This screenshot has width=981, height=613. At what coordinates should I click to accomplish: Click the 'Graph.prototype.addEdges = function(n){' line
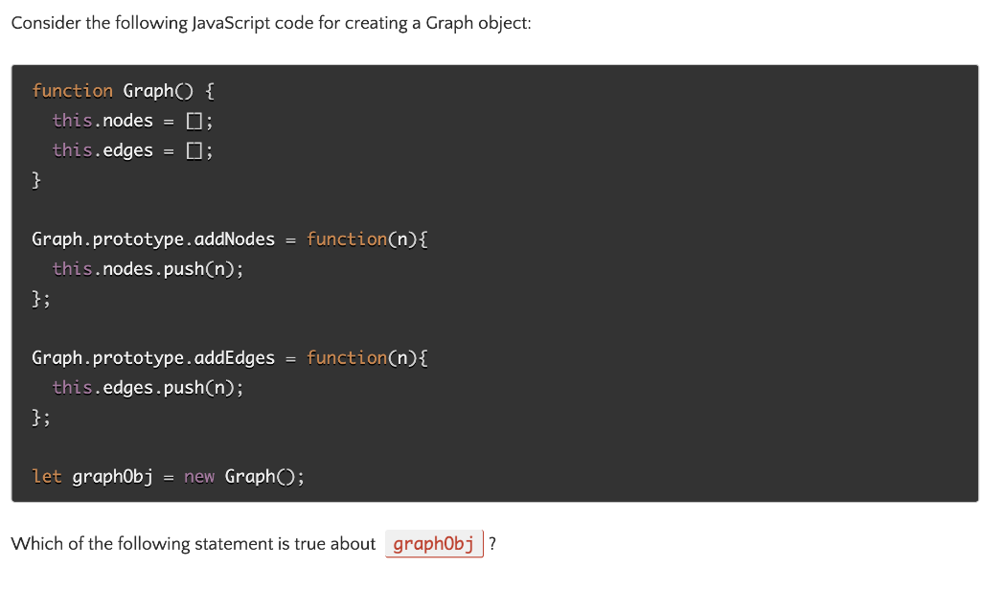(x=230, y=358)
